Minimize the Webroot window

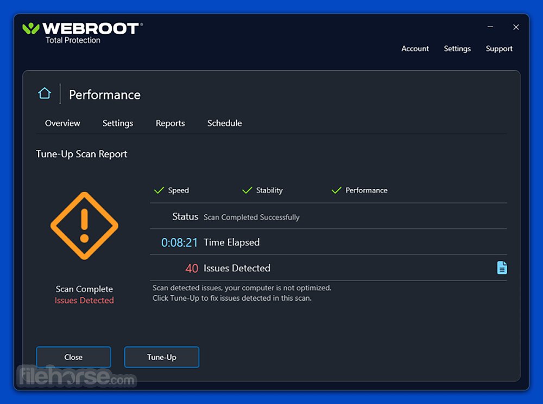tap(490, 27)
